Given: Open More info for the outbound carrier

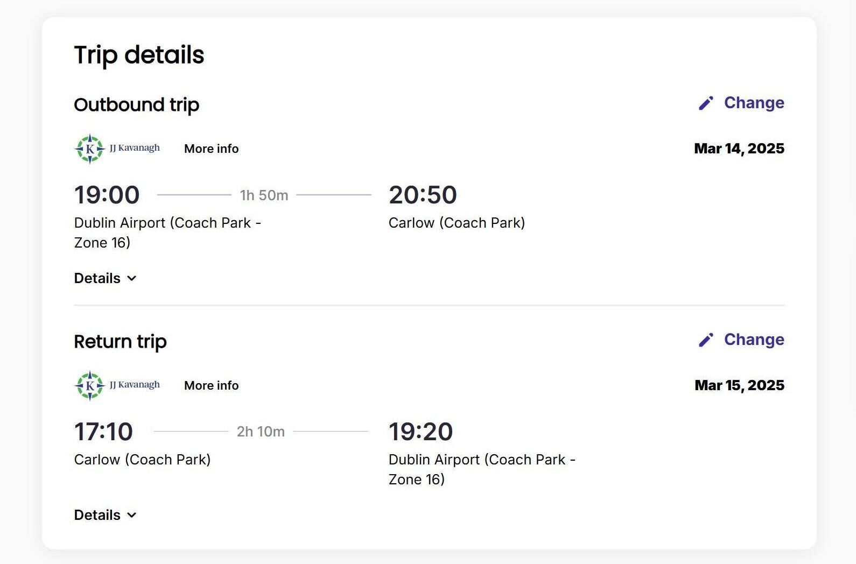Looking at the screenshot, I should 211,149.
